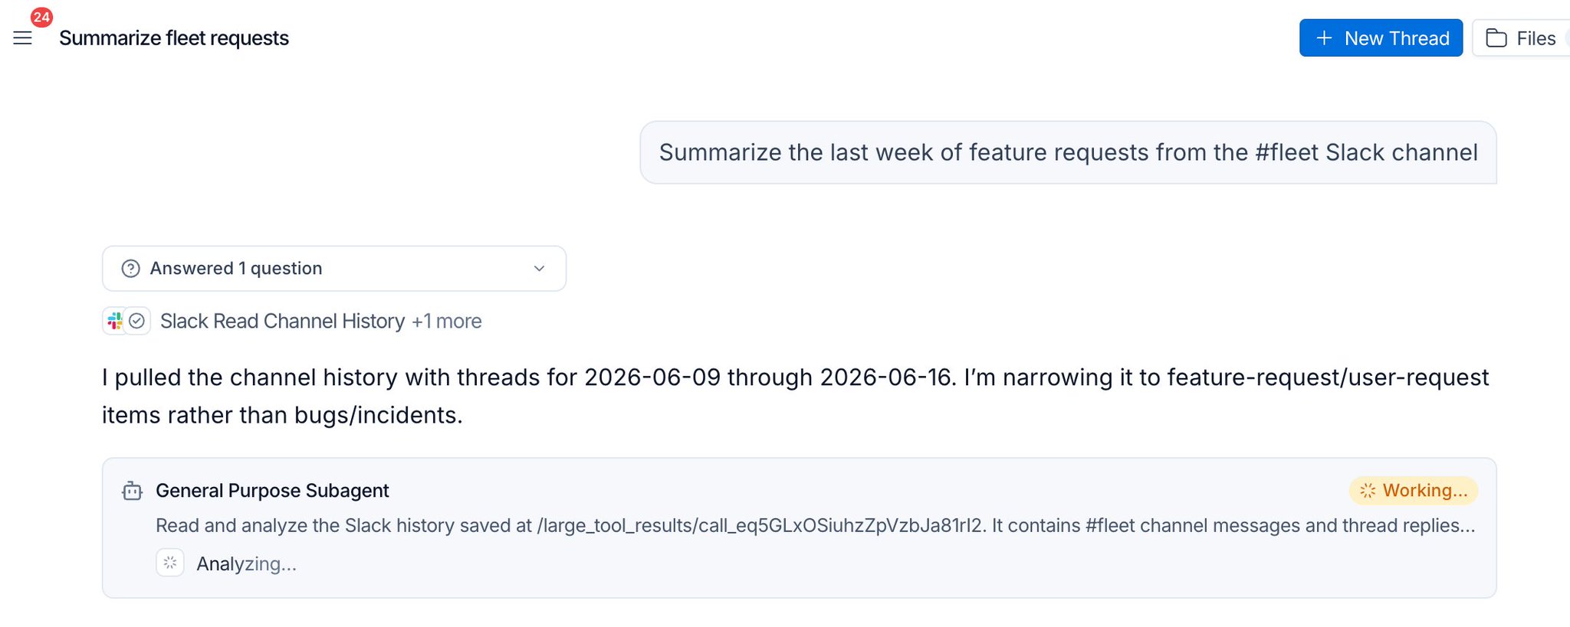Click the checkmark status icon beside Slack
This screenshot has height=627, width=1570.
click(x=137, y=321)
